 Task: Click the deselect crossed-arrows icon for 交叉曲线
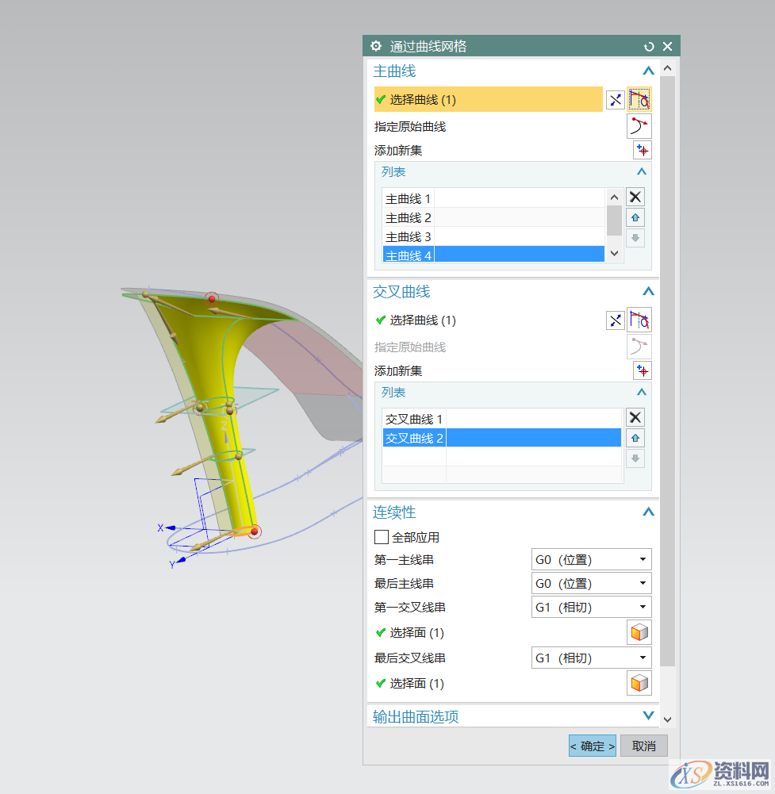(x=616, y=320)
